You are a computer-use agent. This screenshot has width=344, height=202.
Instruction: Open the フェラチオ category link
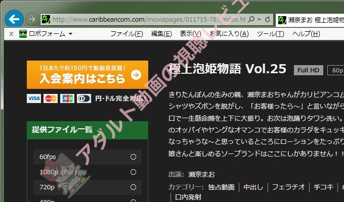click(x=288, y=187)
